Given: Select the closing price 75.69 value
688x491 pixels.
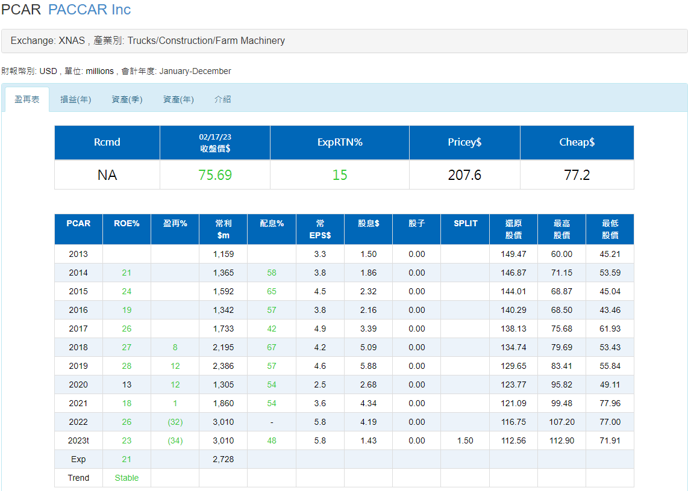Looking at the screenshot, I should [215, 175].
